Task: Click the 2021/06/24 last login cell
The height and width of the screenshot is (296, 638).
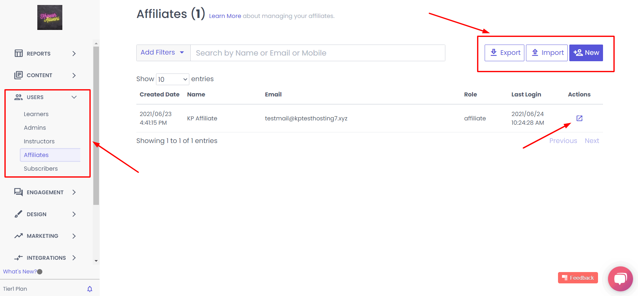Action: coord(528,118)
